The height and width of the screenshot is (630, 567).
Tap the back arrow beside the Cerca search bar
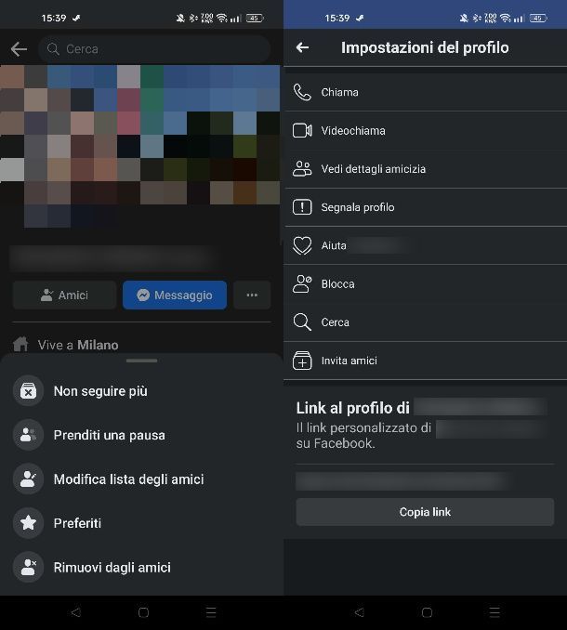pos(19,49)
